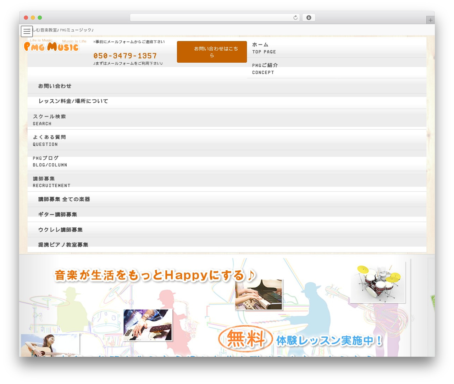454x384 pixels.
Task: Open the browser downloads button
Action: 309,18
